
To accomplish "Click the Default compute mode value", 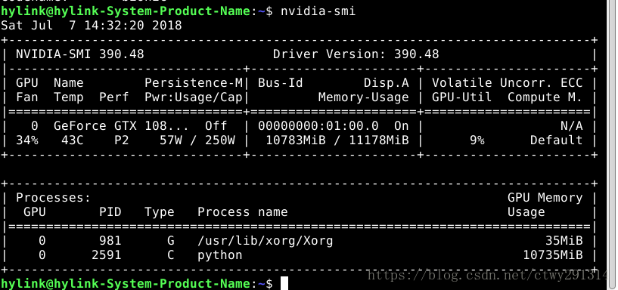I will (556, 140).
